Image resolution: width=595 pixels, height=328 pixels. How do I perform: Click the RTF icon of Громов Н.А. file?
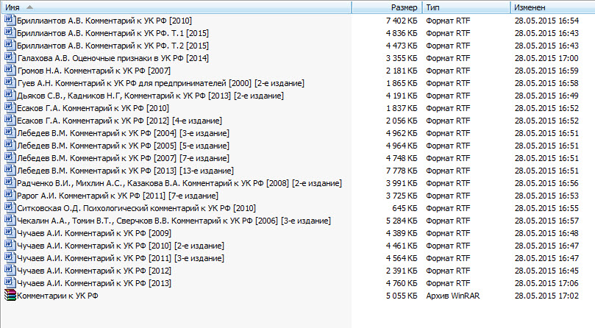point(10,71)
